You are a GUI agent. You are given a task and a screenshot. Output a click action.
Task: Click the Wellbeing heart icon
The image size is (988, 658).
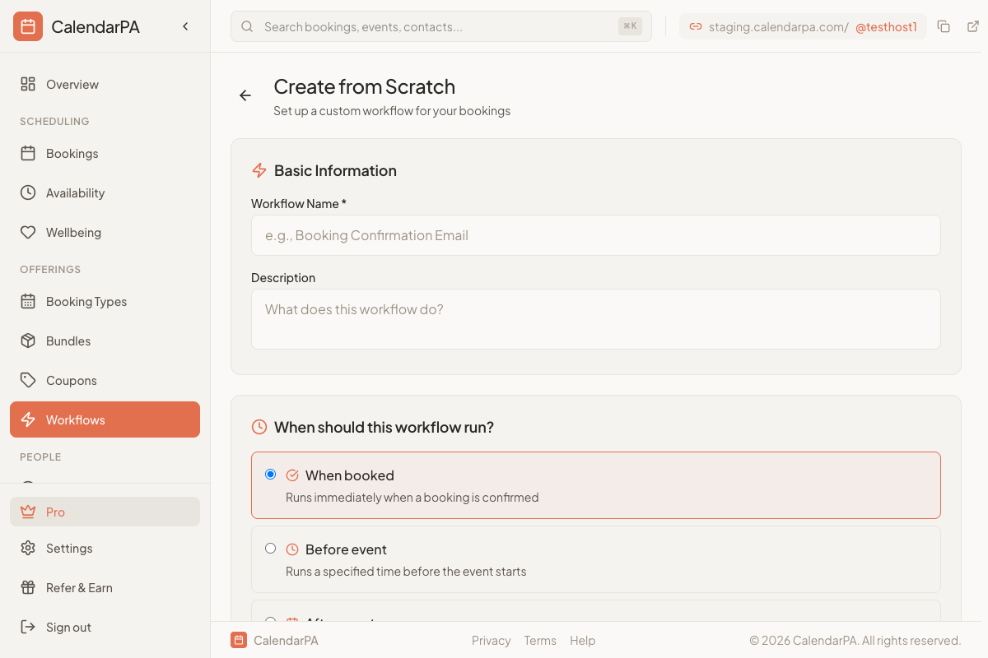pos(28,232)
